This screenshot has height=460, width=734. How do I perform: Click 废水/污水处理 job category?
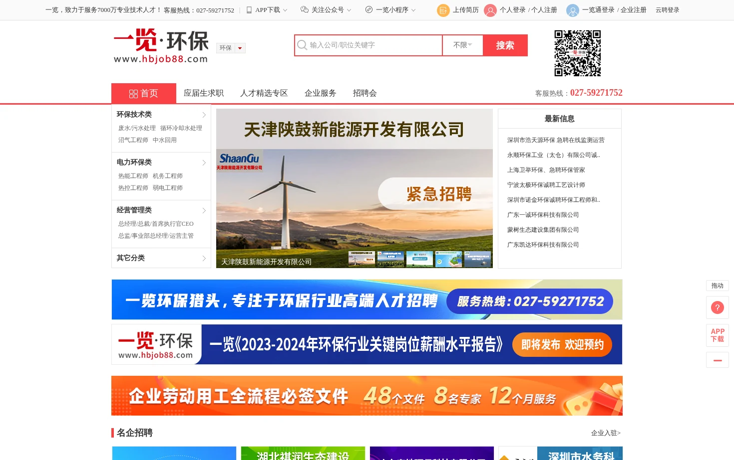click(137, 128)
